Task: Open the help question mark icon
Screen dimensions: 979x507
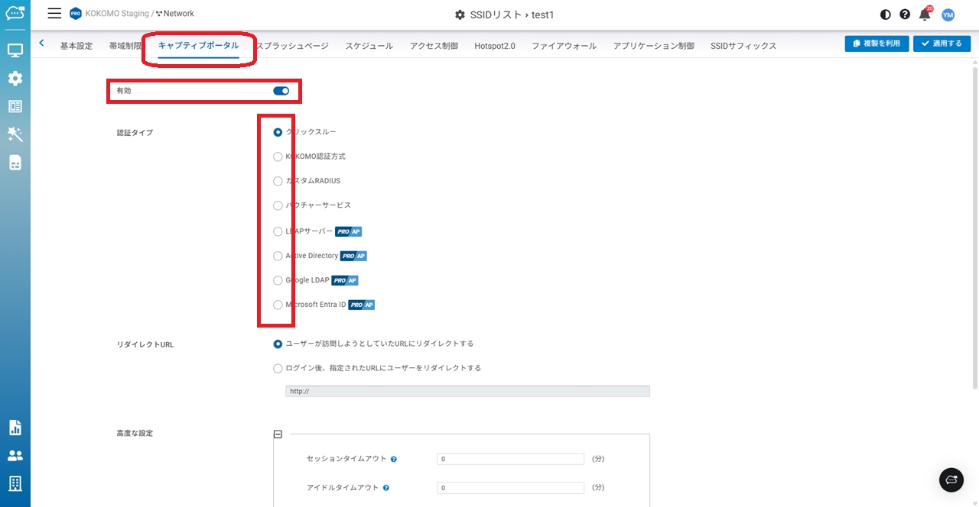Action: click(x=905, y=15)
